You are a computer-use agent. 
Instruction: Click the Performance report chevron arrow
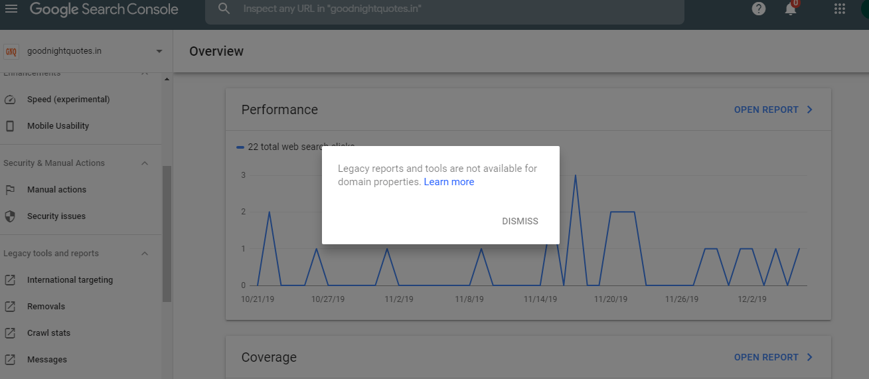[809, 110]
